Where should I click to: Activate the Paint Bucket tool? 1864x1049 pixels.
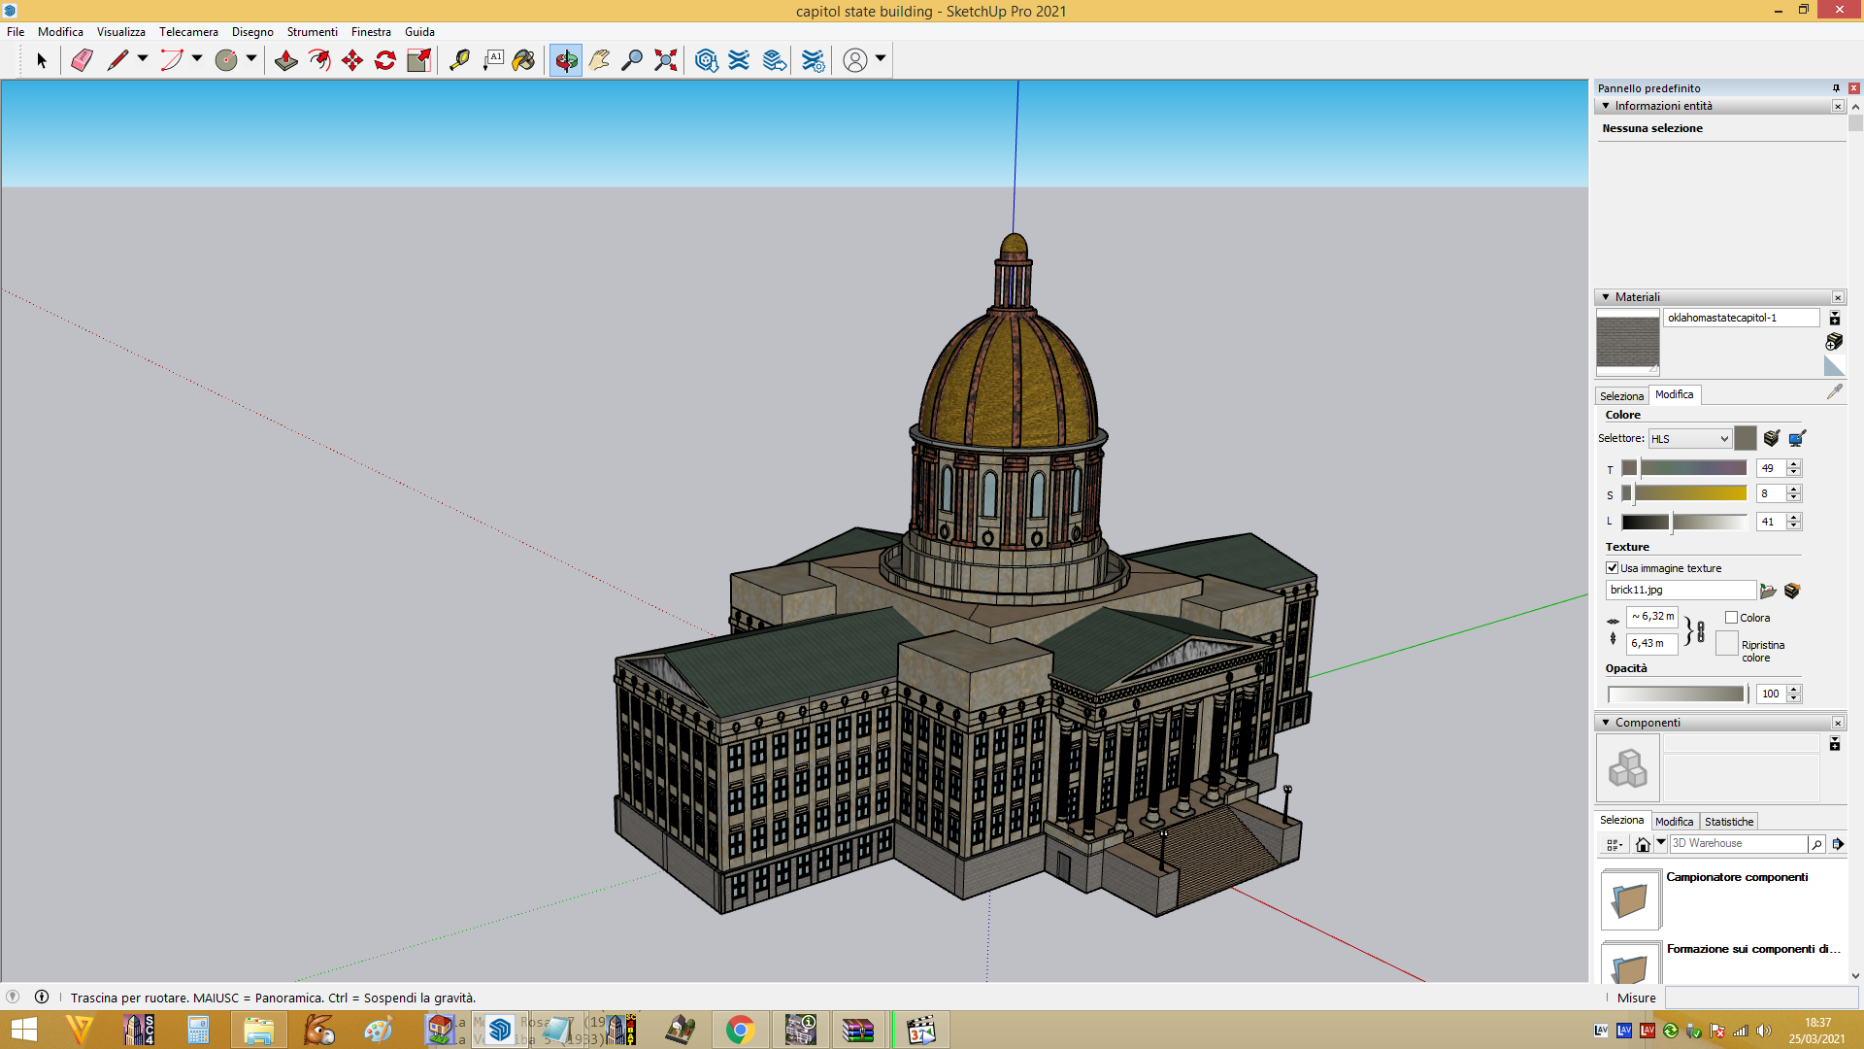pyautogui.click(x=524, y=60)
